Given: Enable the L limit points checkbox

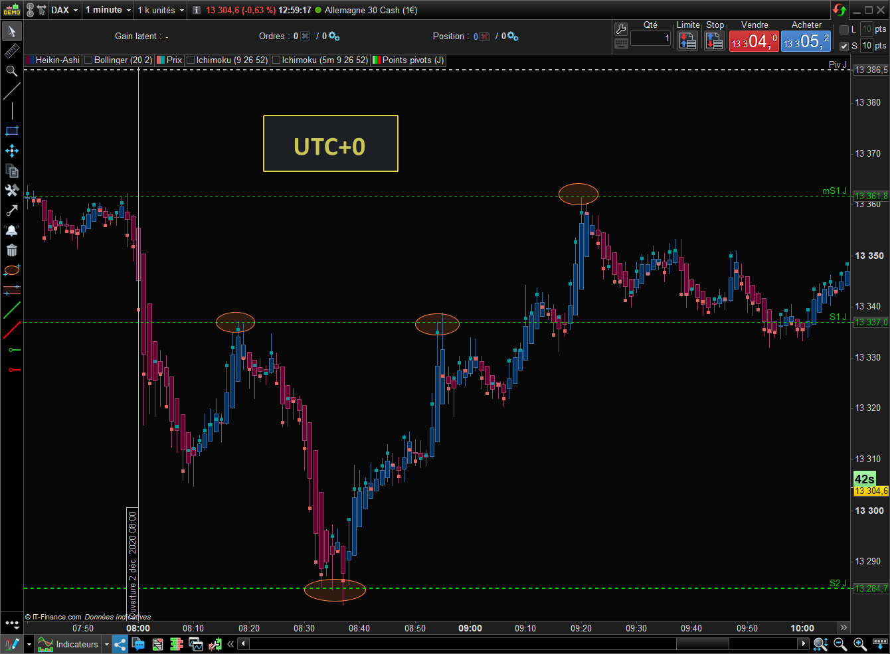Looking at the screenshot, I should pyautogui.click(x=844, y=29).
